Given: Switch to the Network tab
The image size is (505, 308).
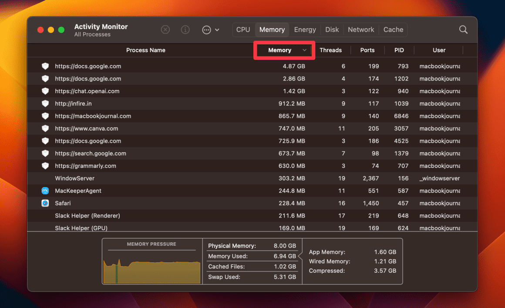Looking at the screenshot, I should click(x=361, y=30).
